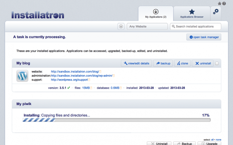Click the My piwik heading
Screen dimensions: 233x145
coord(24,104)
